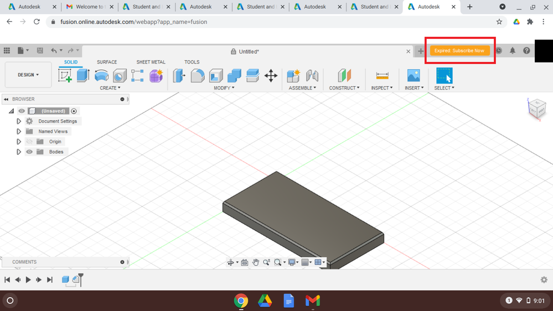
Task: Open the ASSEMBLE dropdown menu
Action: pos(302,88)
